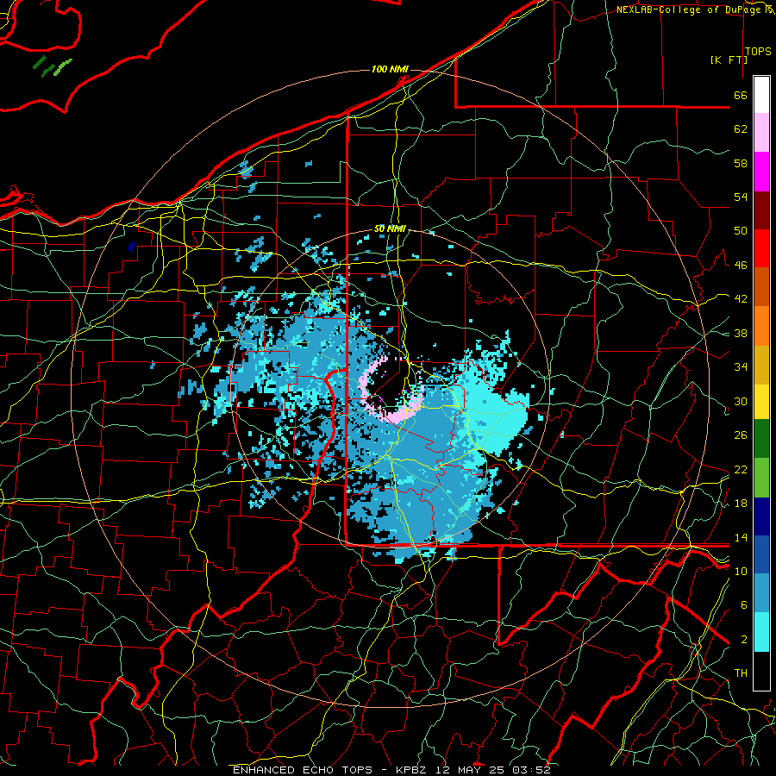Screen dimensions: 776x776
Task: Click the magenta legend swatch
Action: pos(761,172)
